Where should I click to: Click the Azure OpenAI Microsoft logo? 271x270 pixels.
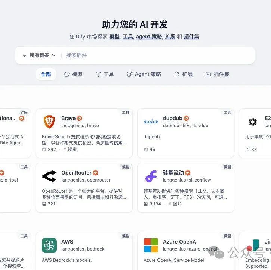(x=151, y=245)
